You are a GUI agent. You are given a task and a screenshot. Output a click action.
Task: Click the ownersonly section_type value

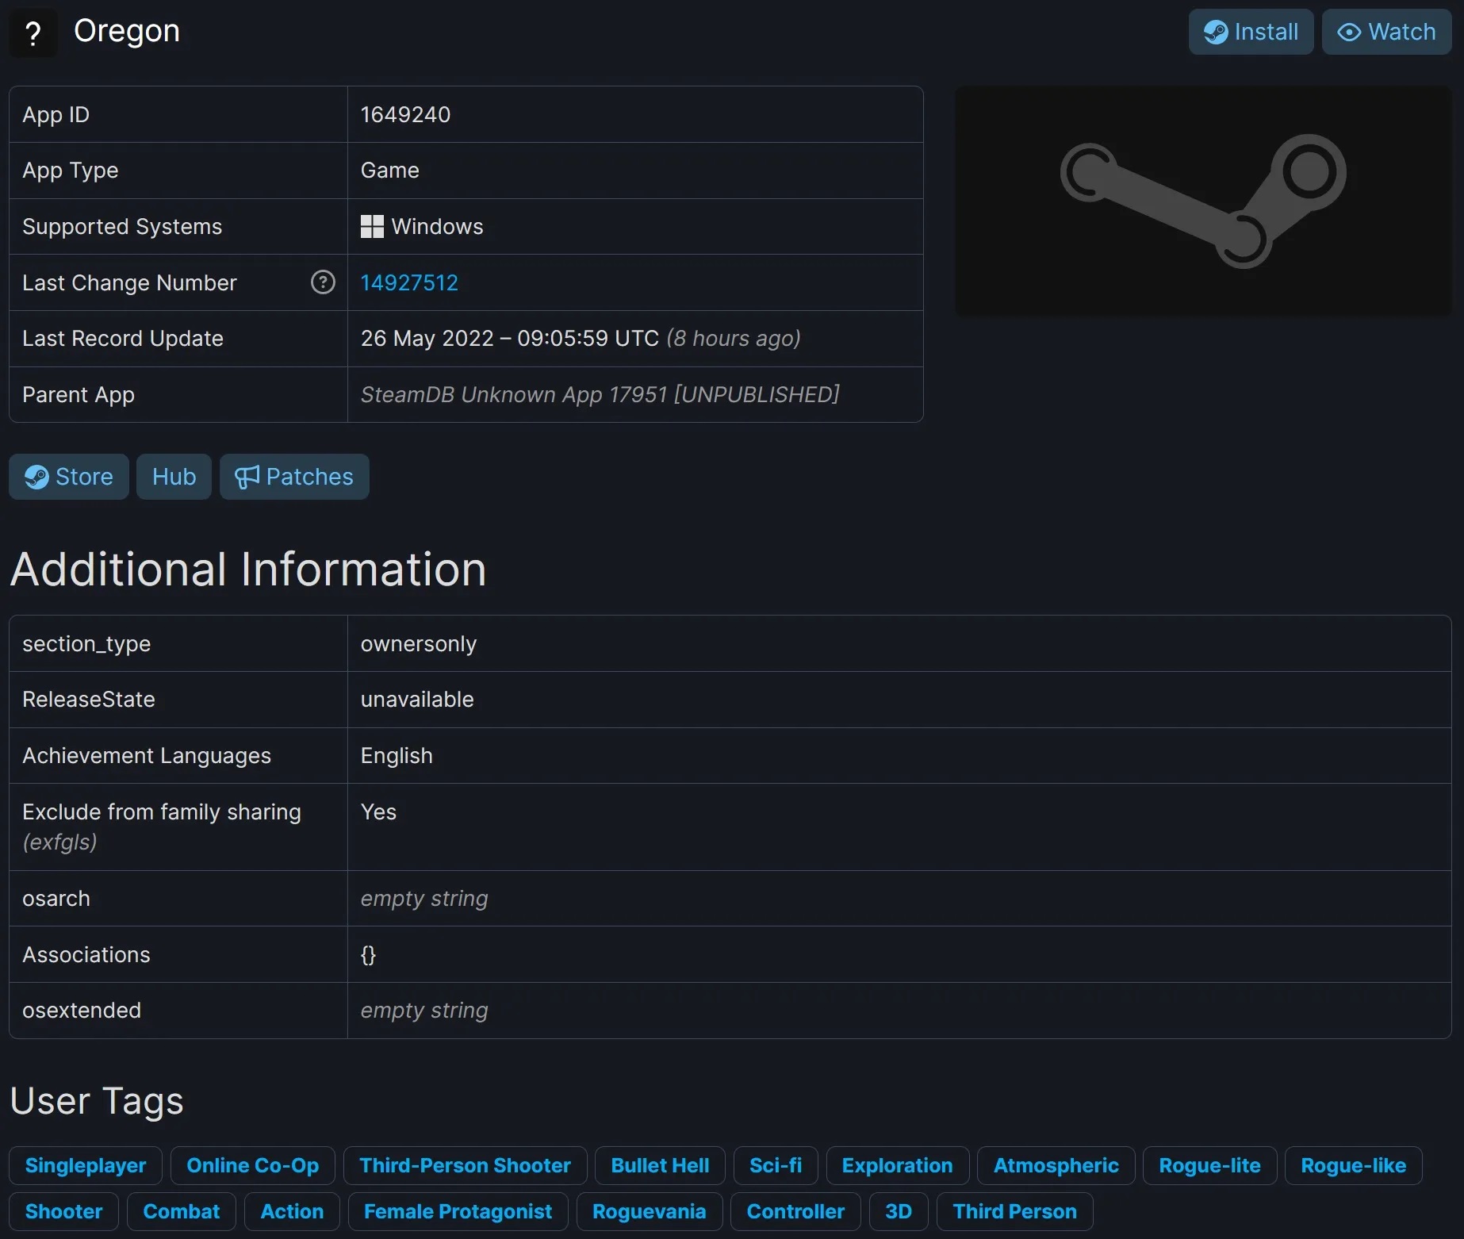point(419,644)
